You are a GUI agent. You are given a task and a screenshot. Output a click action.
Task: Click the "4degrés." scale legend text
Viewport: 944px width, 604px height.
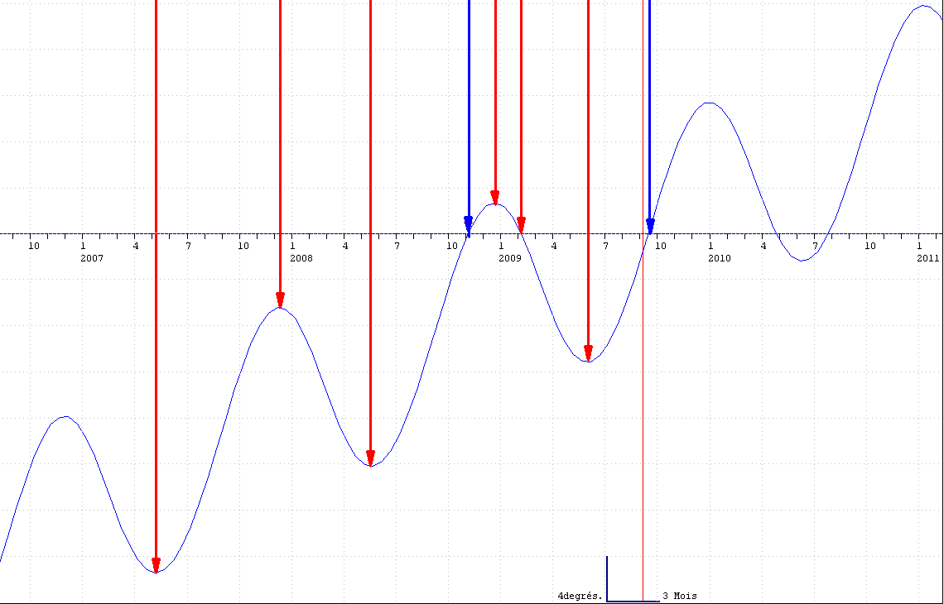pyautogui.click(x=580, y=596)
